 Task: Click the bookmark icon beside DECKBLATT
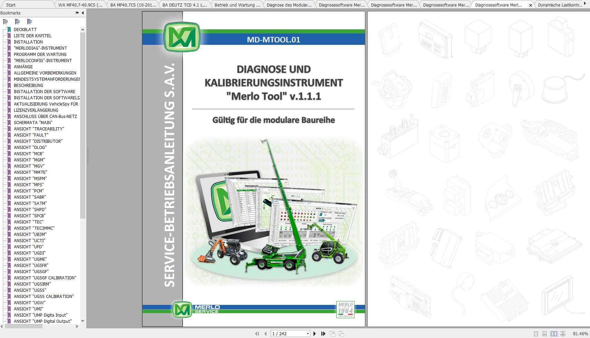9,30
